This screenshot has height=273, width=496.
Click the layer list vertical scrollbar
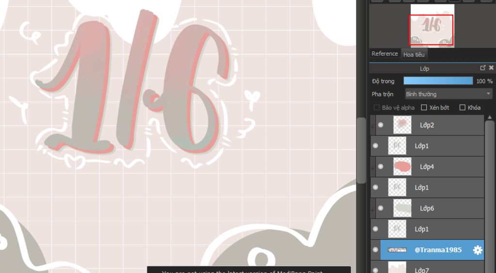pyautogui.click(x=490, y=196)
